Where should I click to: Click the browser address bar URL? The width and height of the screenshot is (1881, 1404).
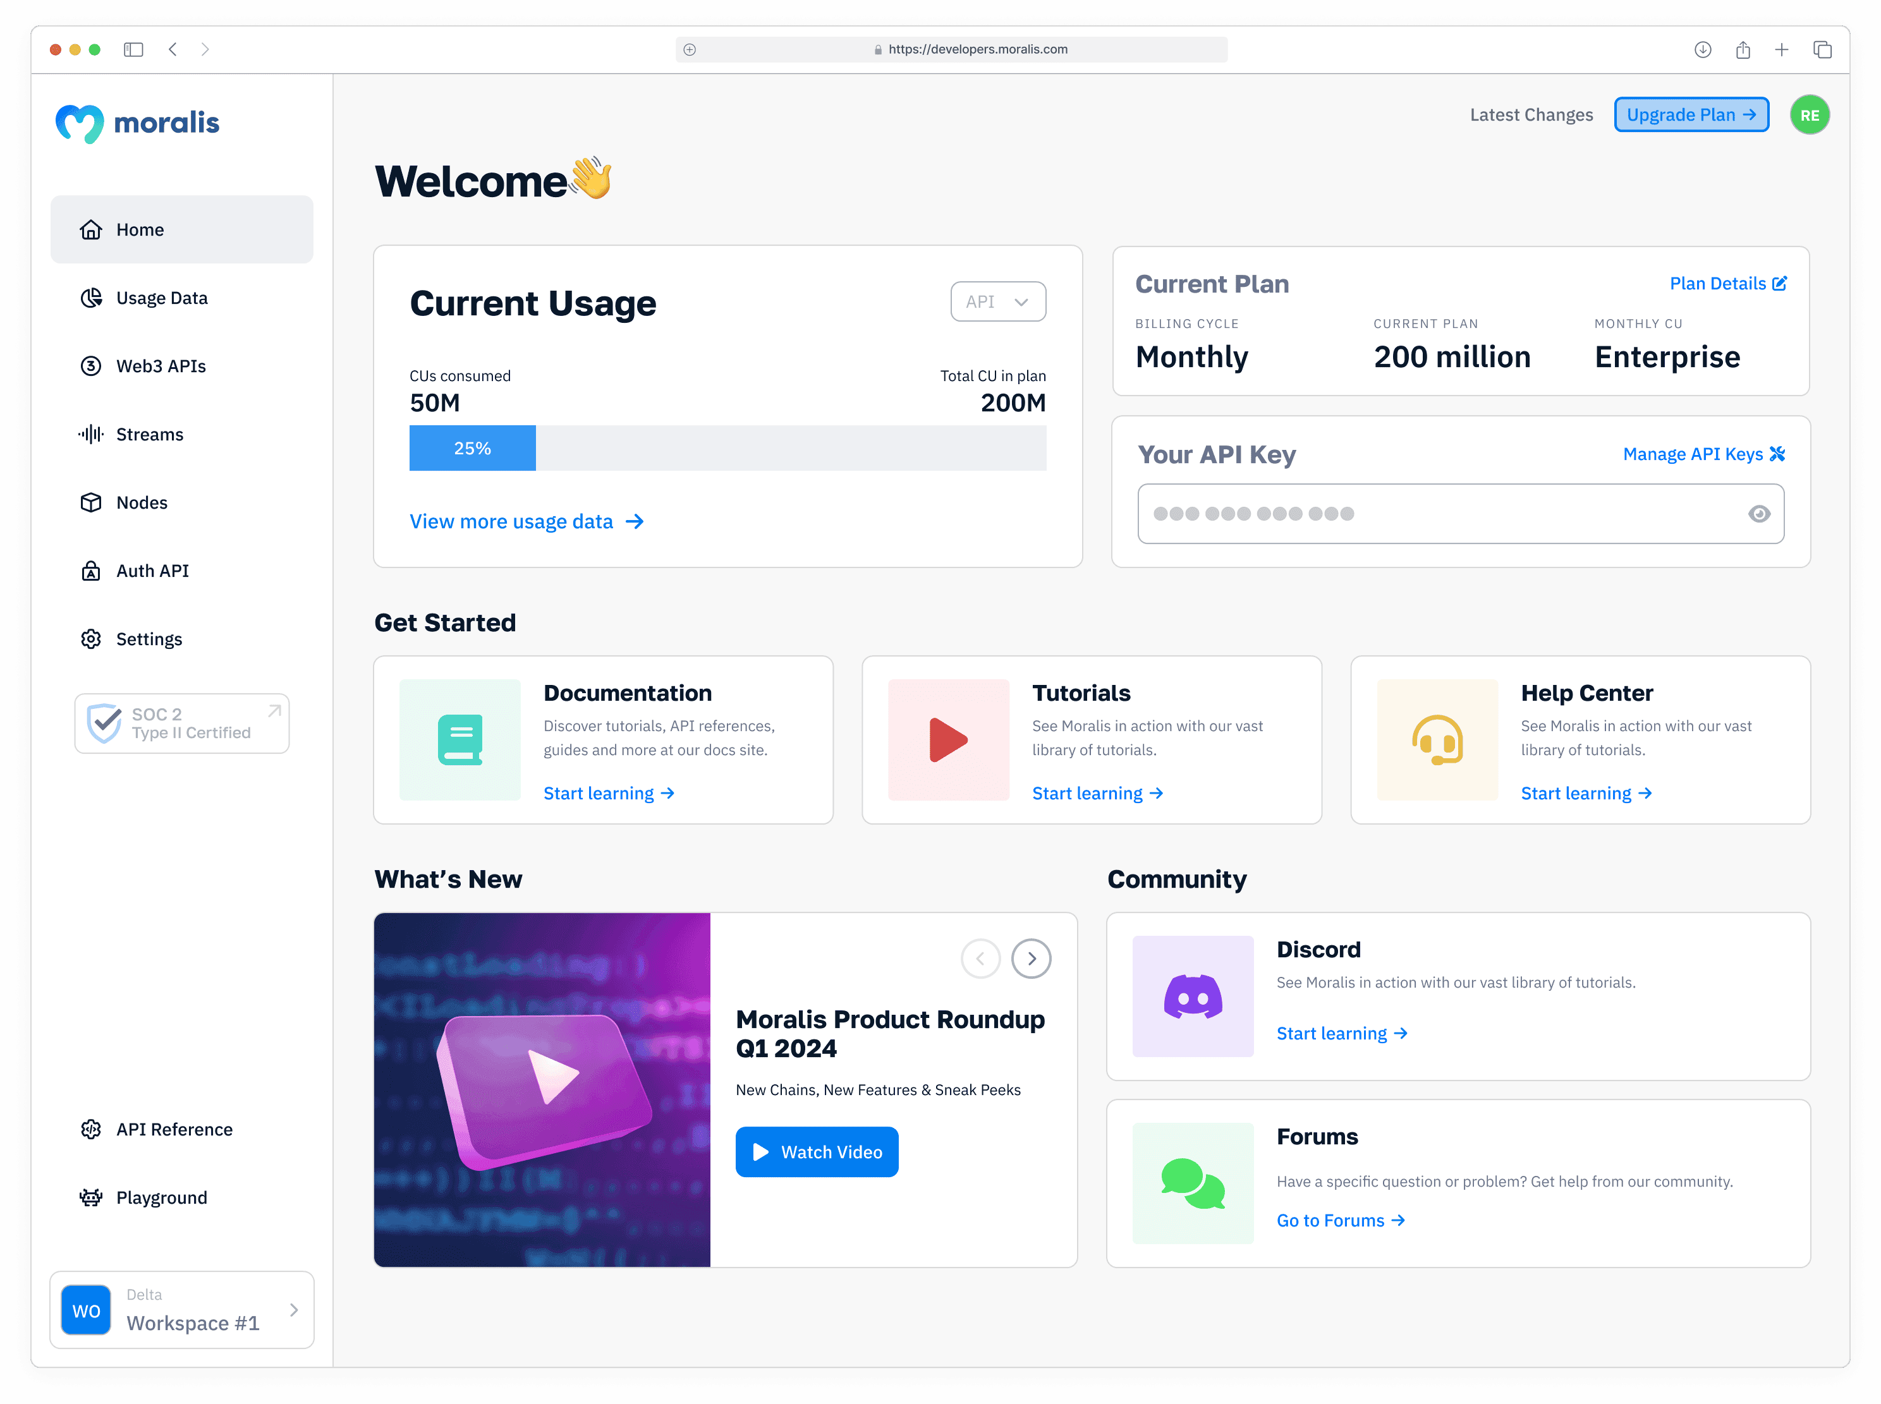point(977,49)
